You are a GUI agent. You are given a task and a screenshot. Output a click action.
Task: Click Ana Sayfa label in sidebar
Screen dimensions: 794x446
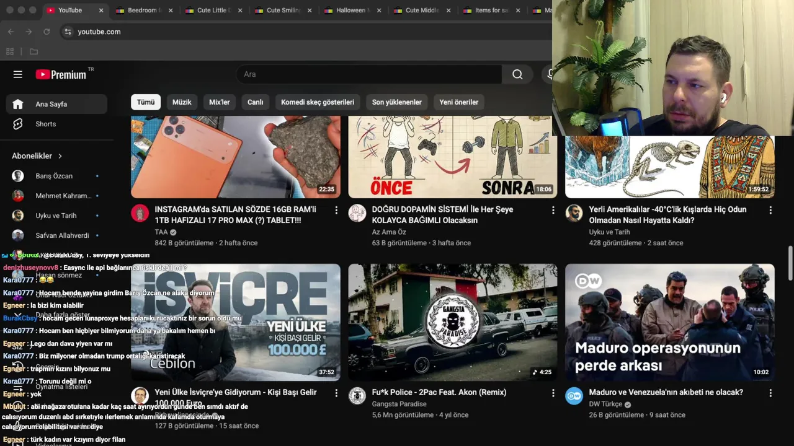point(51,104)
